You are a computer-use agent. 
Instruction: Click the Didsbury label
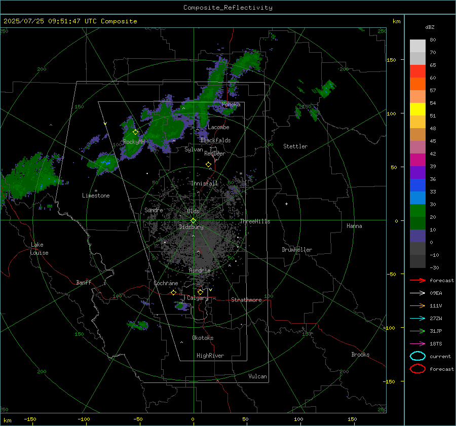(191, 227)
